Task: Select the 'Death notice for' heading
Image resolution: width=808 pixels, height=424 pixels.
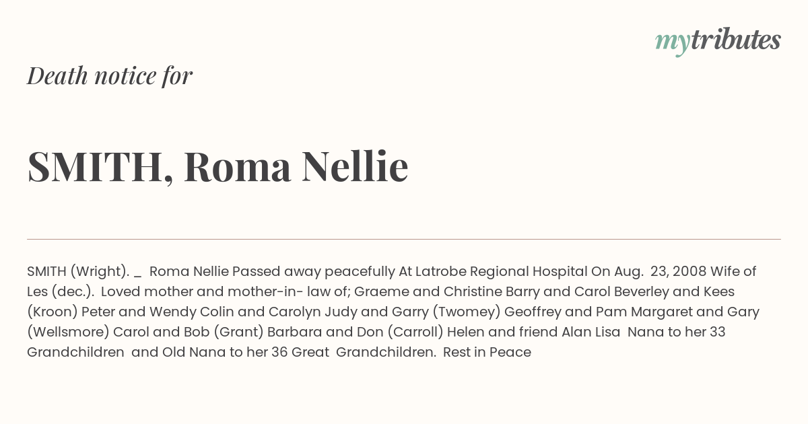Action: pos(110,76)
